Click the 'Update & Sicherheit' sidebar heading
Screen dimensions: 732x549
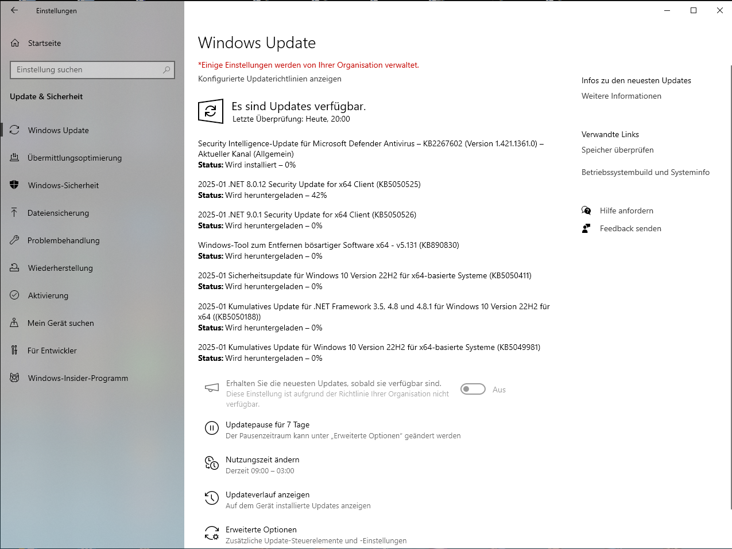point(46,96)
